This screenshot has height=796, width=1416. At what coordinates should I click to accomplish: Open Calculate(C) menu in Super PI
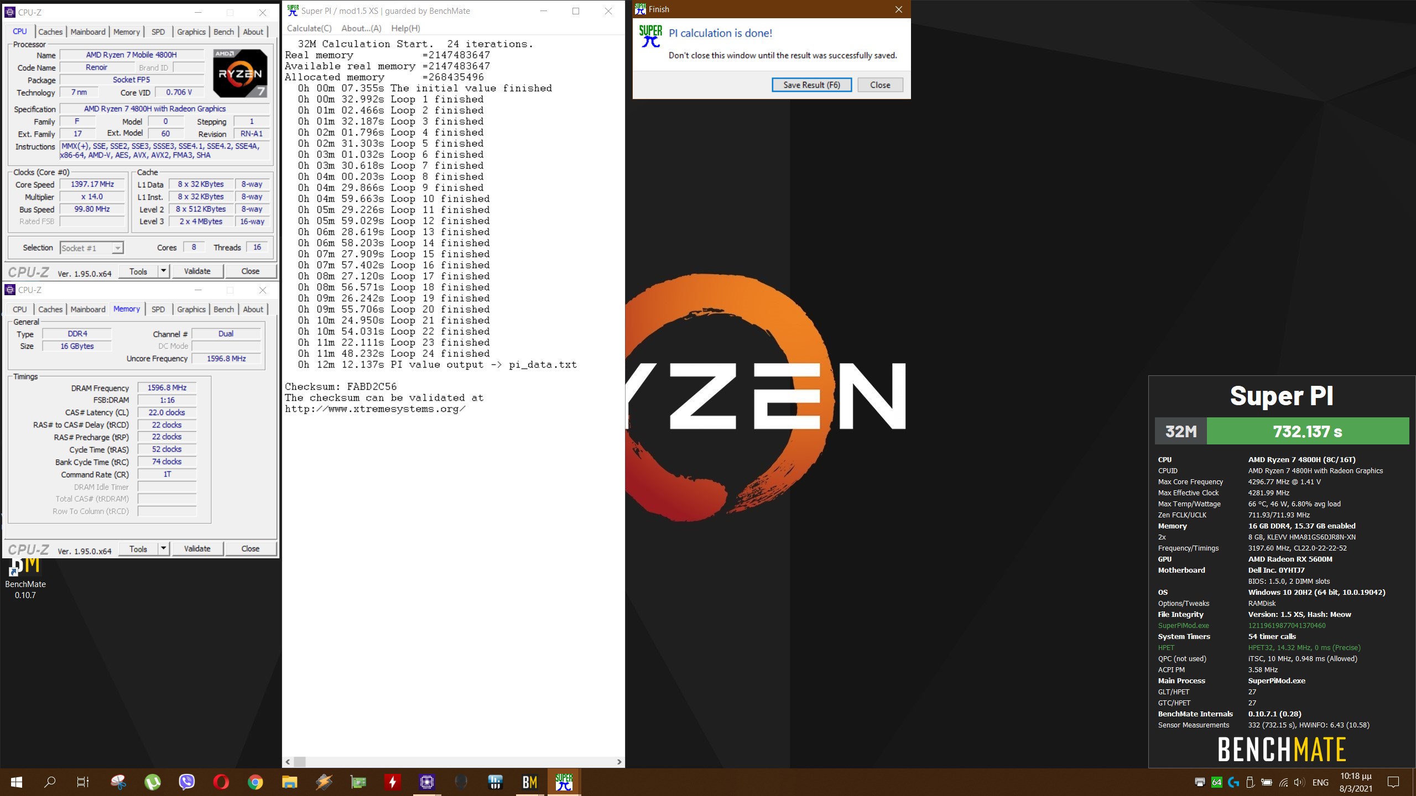coord(309,28)
